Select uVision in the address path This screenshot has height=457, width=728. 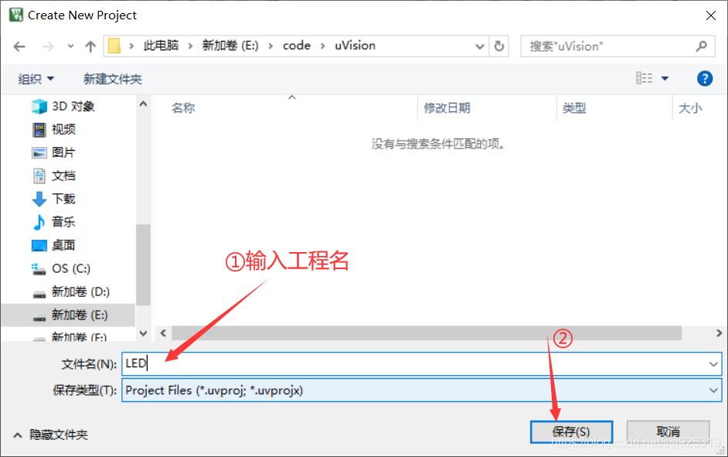tap(355, 46)
